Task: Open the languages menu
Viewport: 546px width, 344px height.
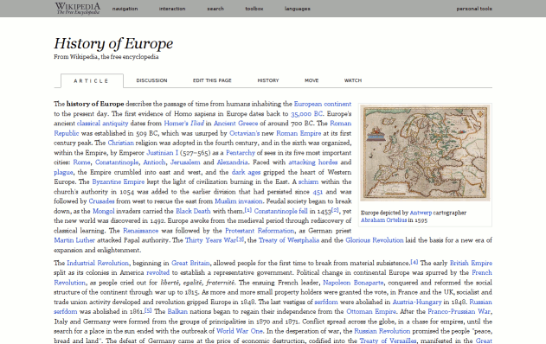Action: pos(297,9)
